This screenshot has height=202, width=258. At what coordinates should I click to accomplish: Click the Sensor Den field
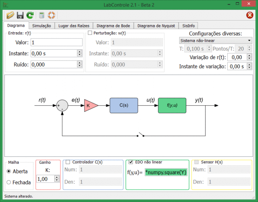(x=229, y=182)
